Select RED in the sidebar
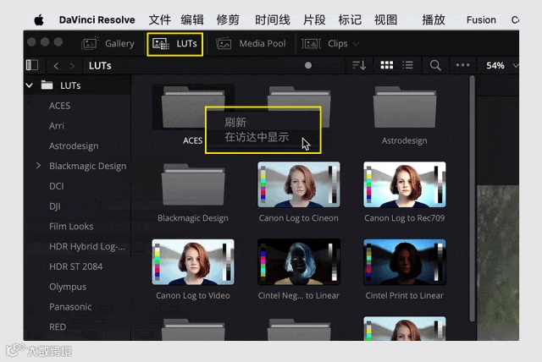The image size is (542, 362). pos(58,326)
